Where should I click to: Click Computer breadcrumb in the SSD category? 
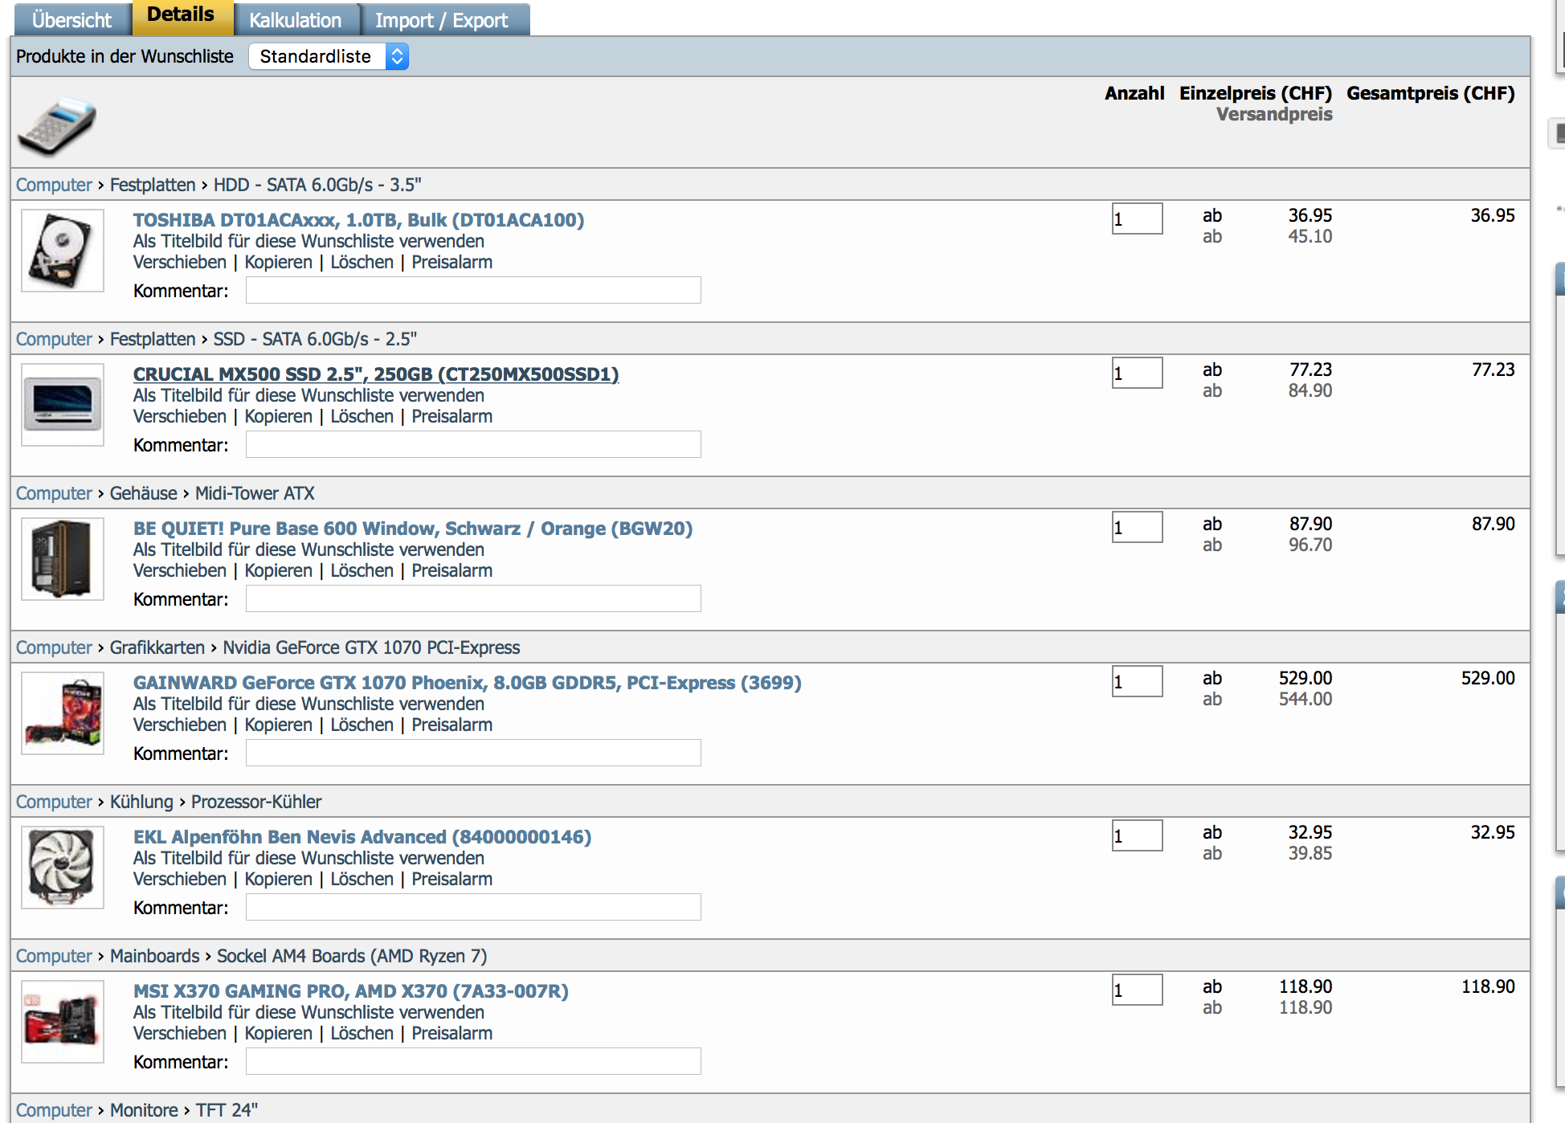coord(54,339)
